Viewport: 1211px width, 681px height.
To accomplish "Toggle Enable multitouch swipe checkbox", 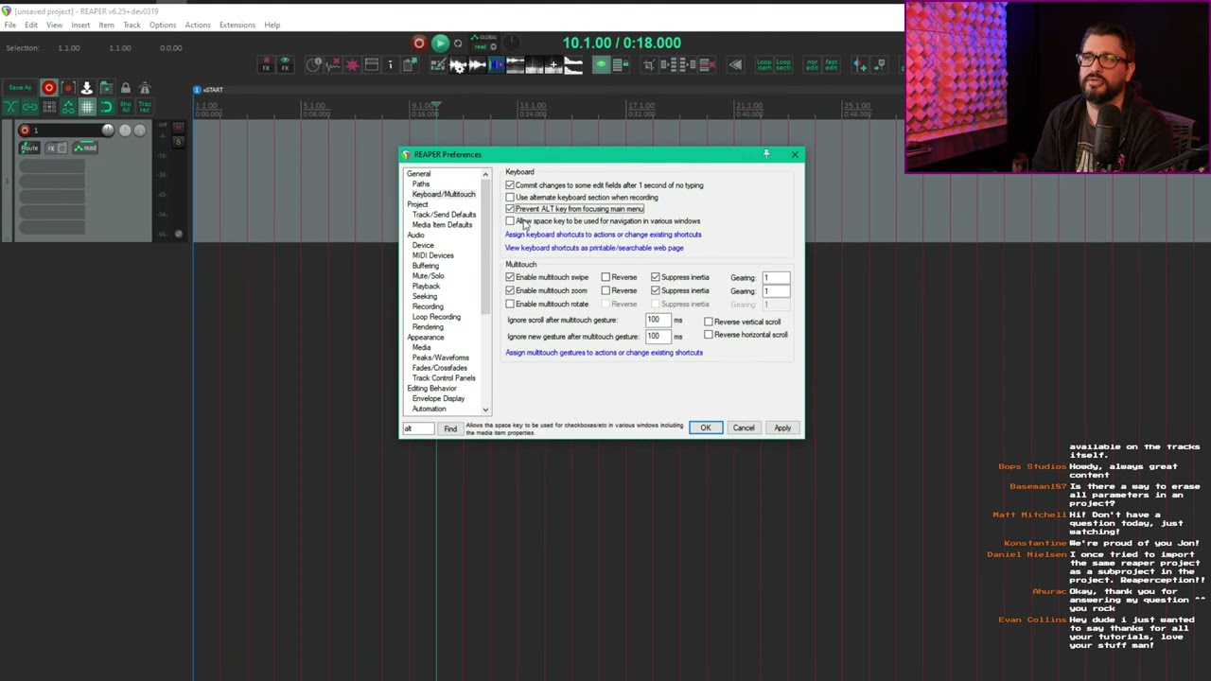I will pyautogui.click(x=510, y=277).
